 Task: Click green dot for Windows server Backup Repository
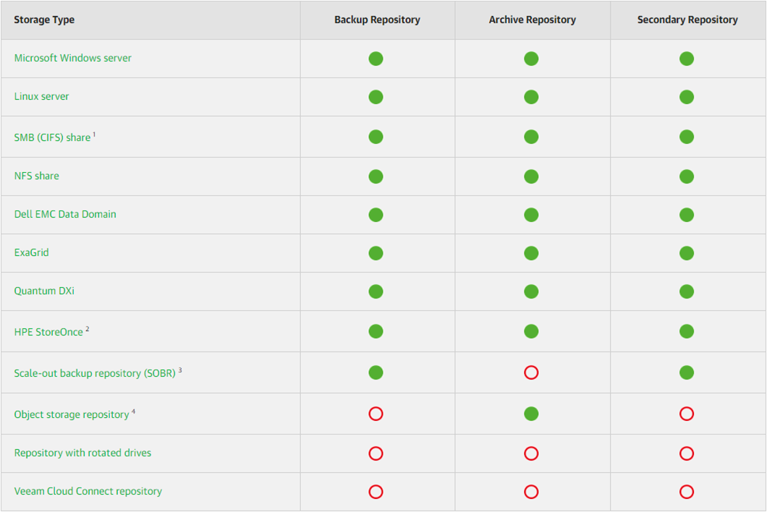(376, 59)
